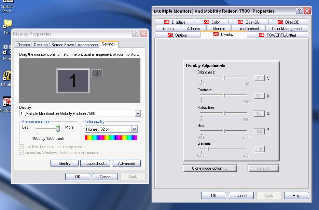Click OK in Display Properties
This screenshot has height=210, width=319.
click(78, 176)
